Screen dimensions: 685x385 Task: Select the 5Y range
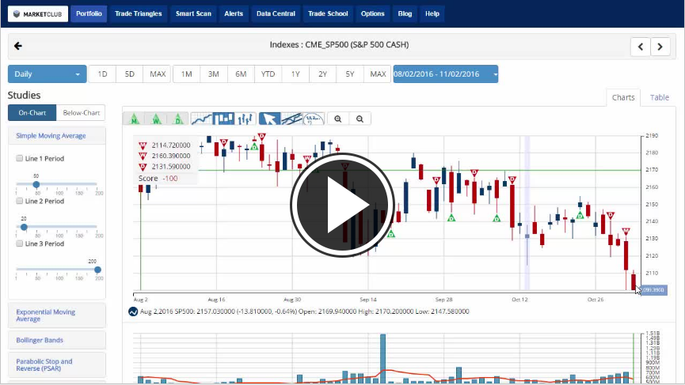(x=350, y=74)
